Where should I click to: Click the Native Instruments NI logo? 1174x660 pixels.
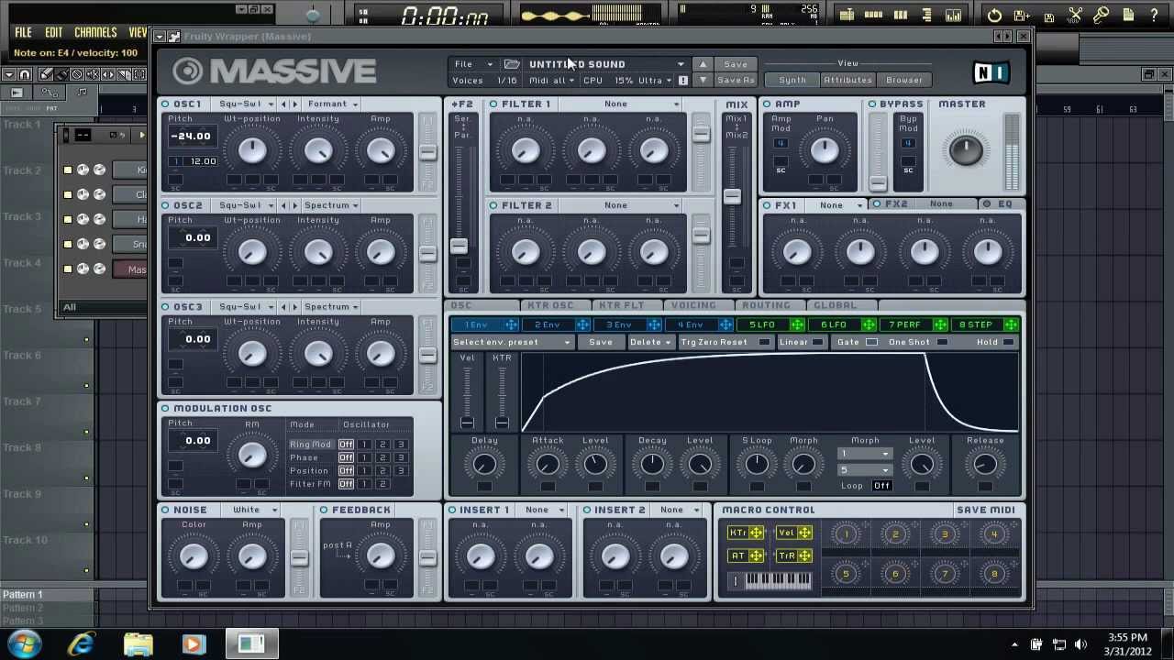coord(991,71)
